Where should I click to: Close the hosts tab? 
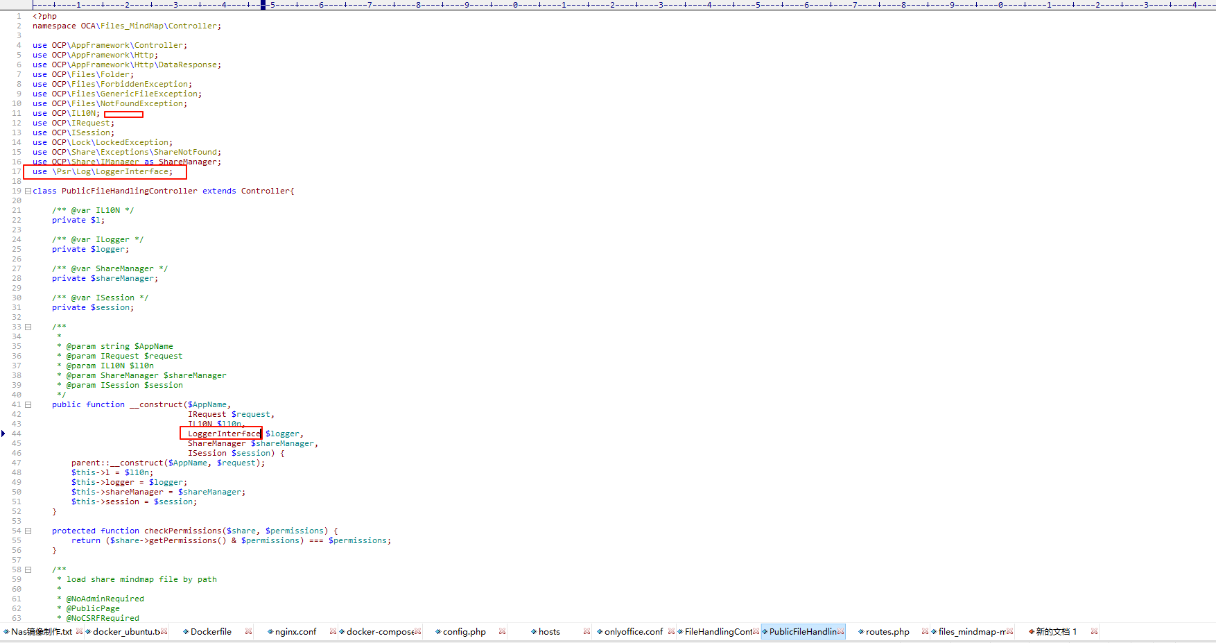(x=587, y=631)
